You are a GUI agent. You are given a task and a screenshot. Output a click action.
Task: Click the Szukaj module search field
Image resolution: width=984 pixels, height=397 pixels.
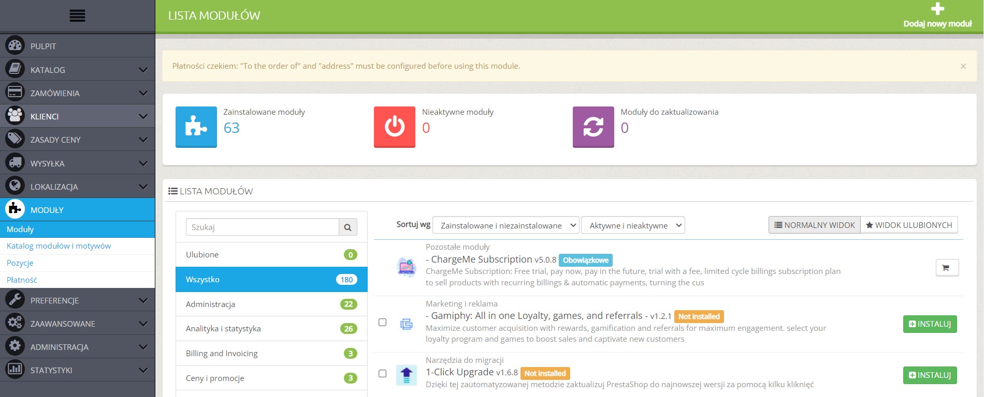262,227
